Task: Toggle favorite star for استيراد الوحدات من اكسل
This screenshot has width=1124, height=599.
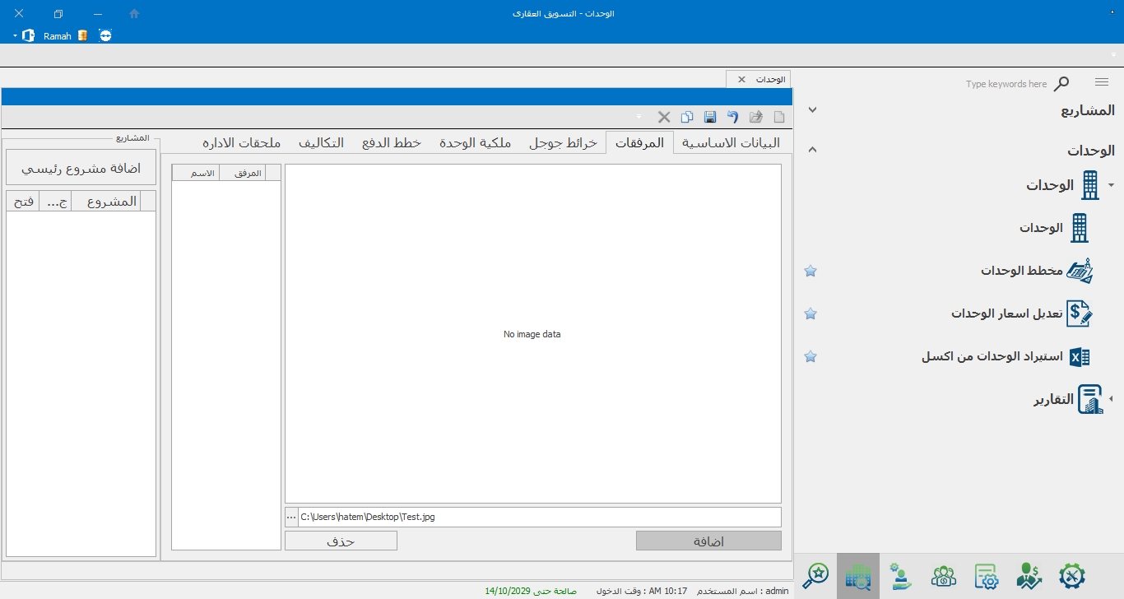Action: [810, 356]
